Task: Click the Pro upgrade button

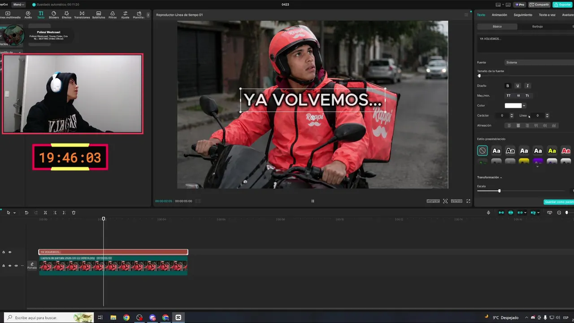Action: coord(520,4)
